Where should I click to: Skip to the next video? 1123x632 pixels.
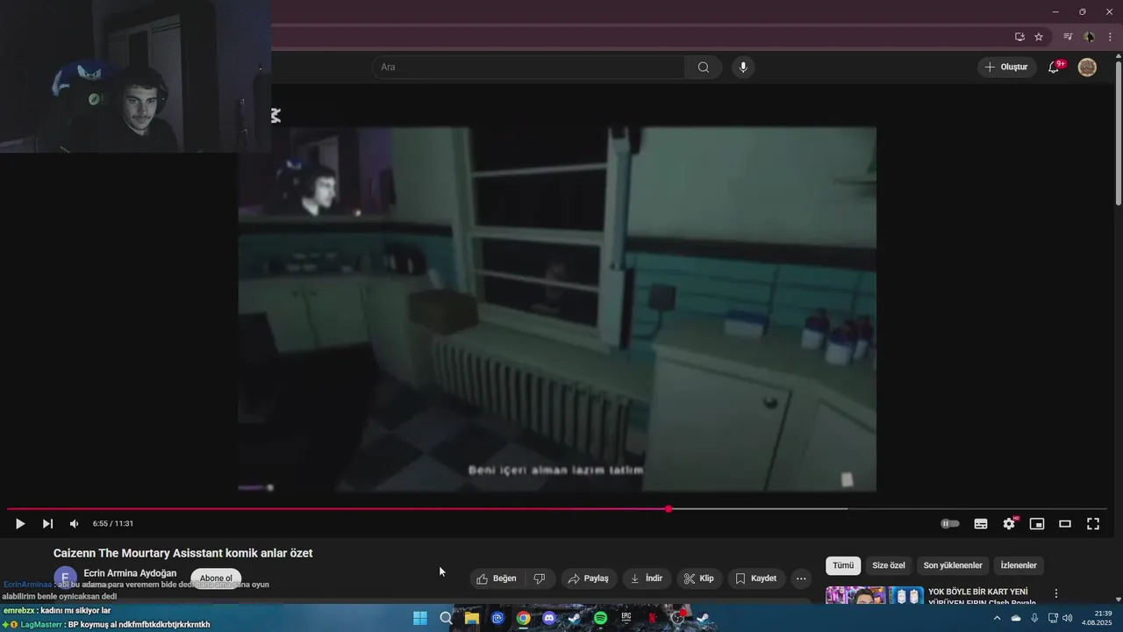pyautogui.click(x=47, y=524)
